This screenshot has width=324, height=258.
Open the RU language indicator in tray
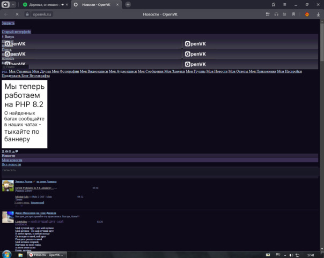click(278, 255)
